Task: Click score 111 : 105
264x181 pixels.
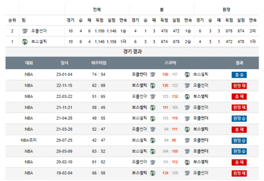Action: point(170,107)
